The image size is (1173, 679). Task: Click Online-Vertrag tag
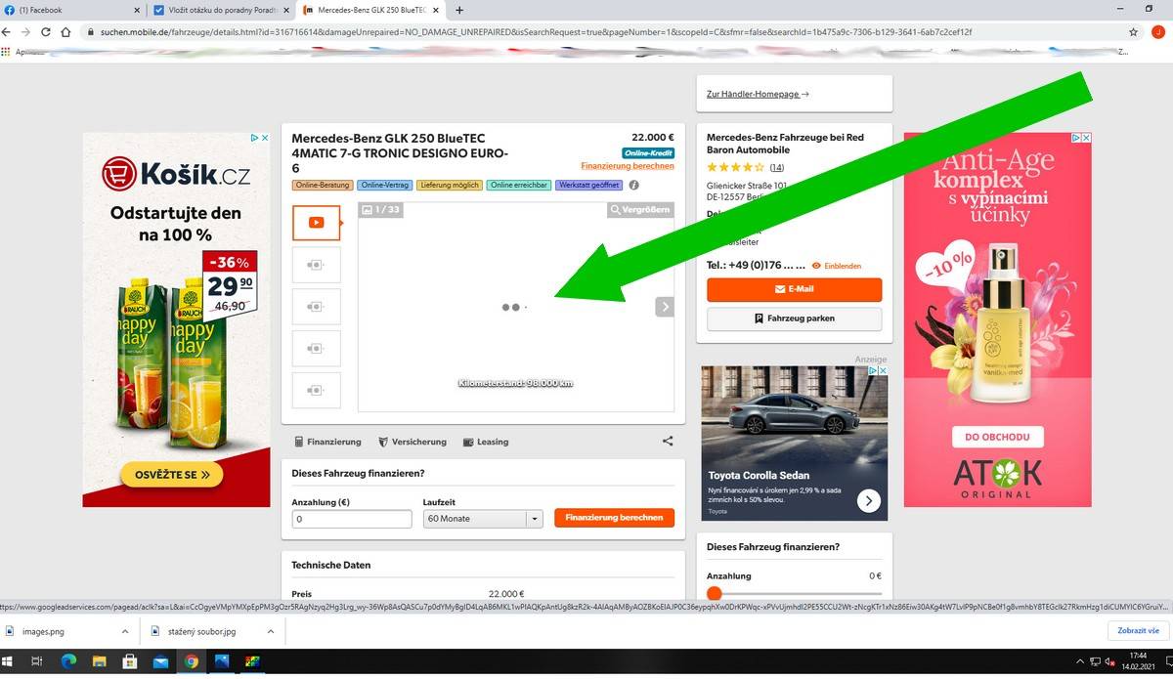tap(385, 185)
